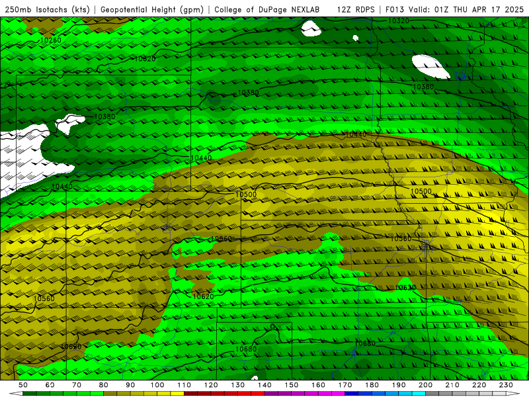
Task: Click the 200 value on the color scale
Action: (426, 385)
